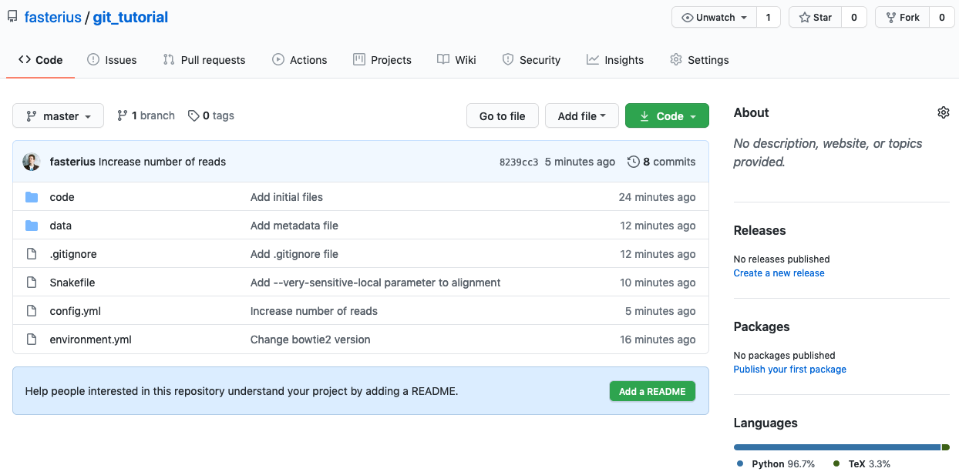Go to the Projects tab
The height and width of the screenshot is (475, 959).
[382, 60]
